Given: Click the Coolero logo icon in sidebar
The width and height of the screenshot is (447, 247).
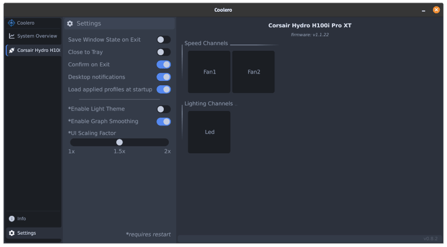Looking at the screenshot, I should (x=11, y=23).
